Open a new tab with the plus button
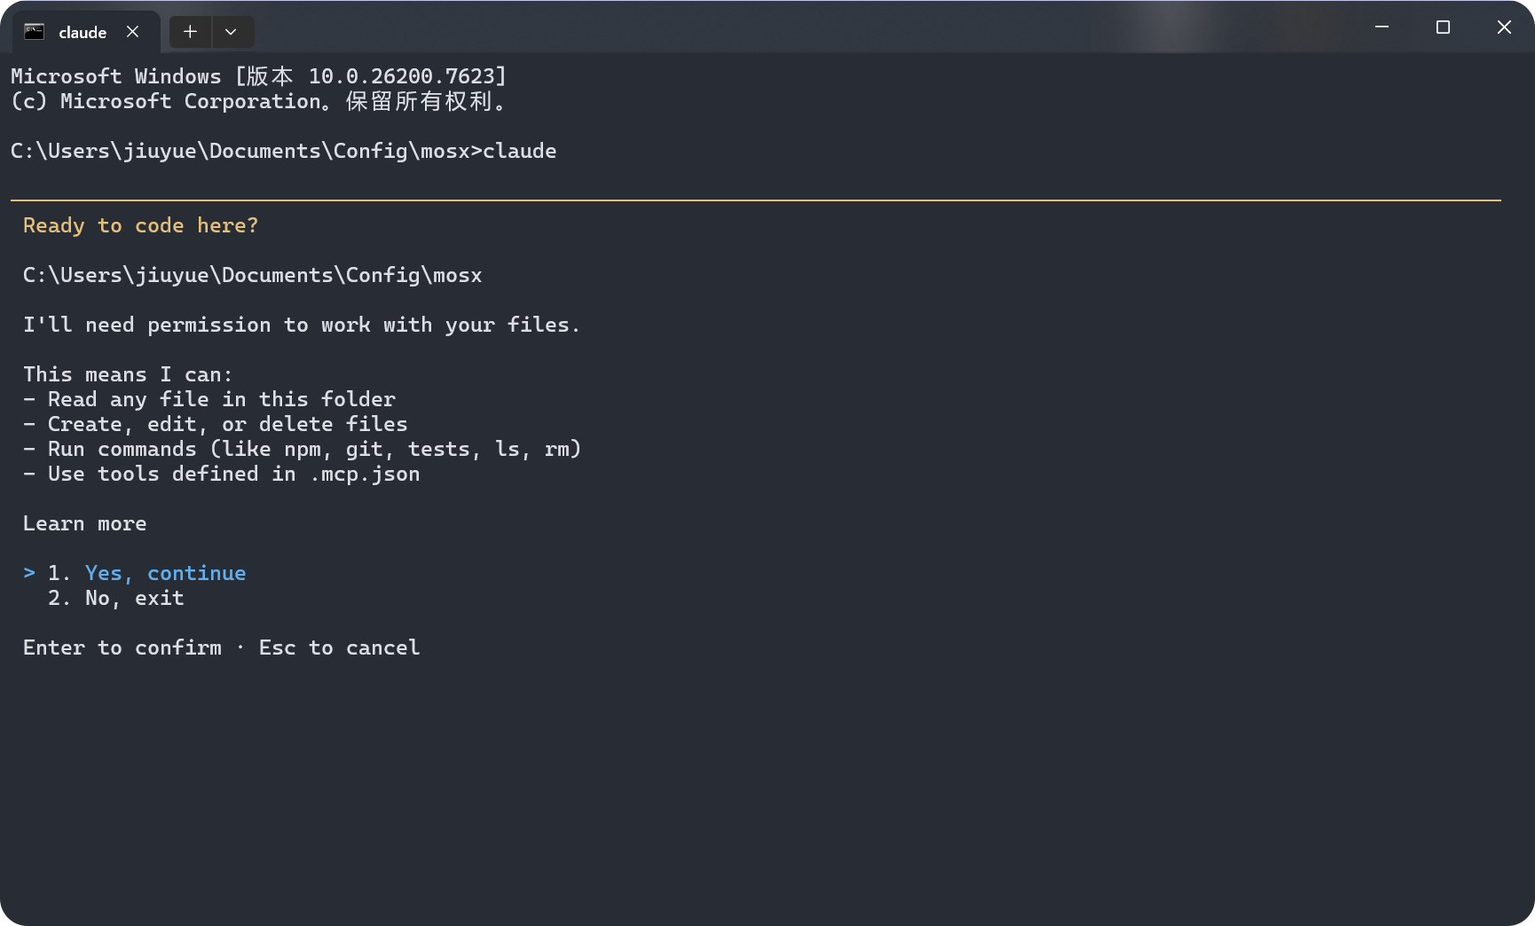The image size is (1535, 926). point(190,32)
